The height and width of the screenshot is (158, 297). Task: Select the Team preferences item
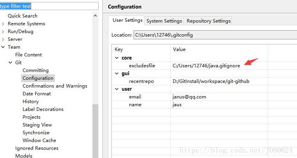coord(14,47)
